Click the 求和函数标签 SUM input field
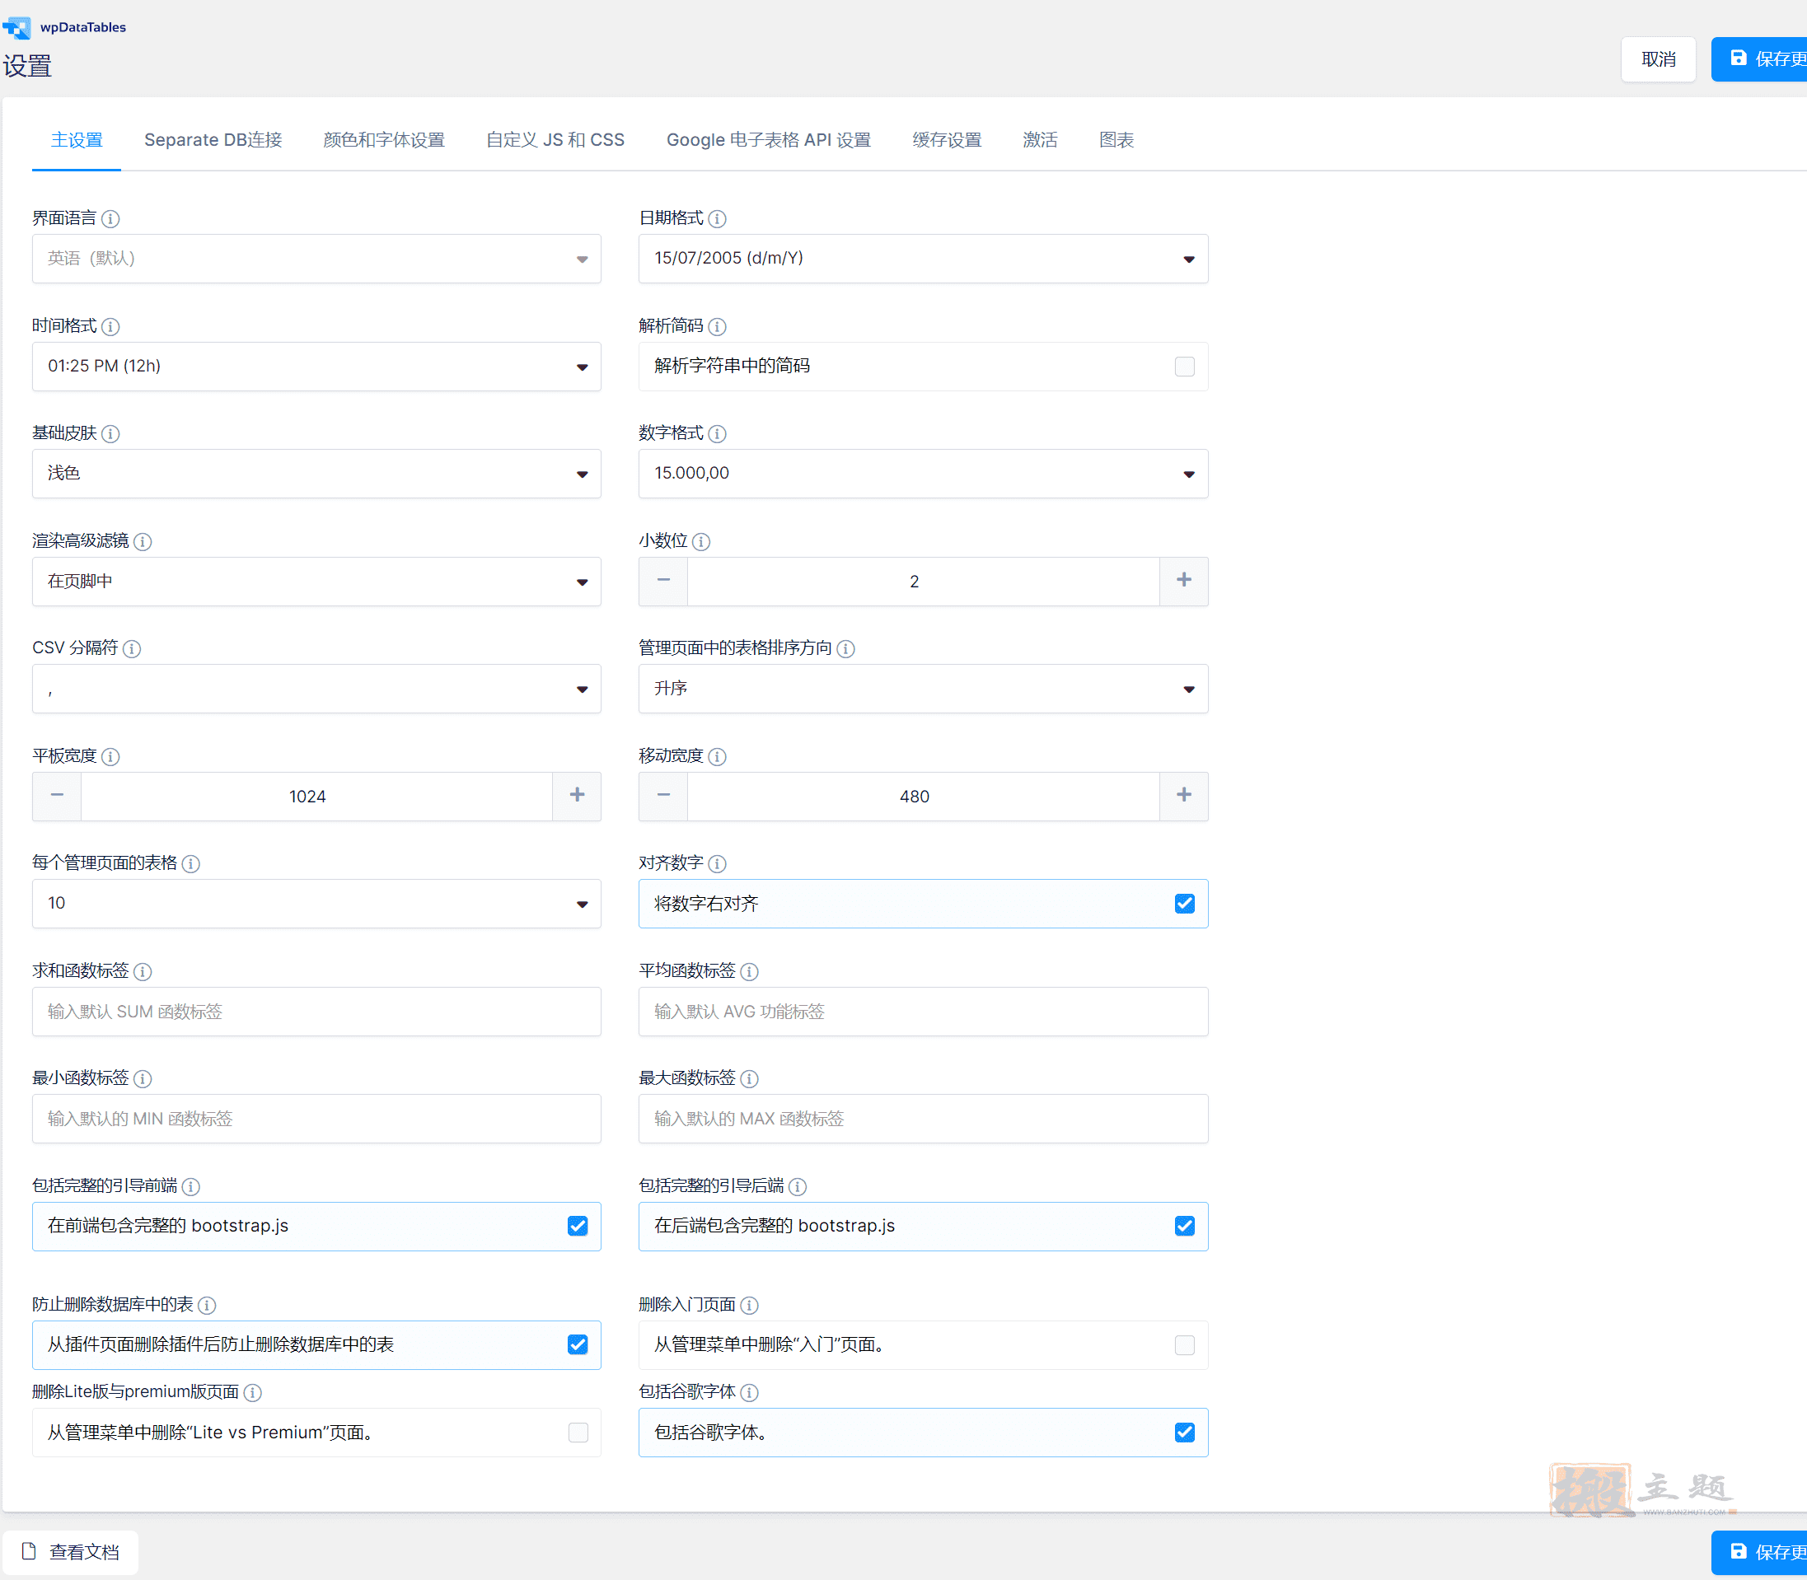 pyautogui.click(x=316, y=1012)
